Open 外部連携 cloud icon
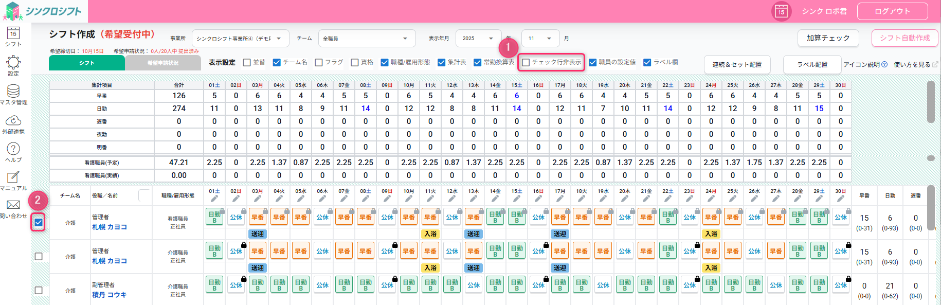The width and height of the screenshot is (941, 305). 13,121
